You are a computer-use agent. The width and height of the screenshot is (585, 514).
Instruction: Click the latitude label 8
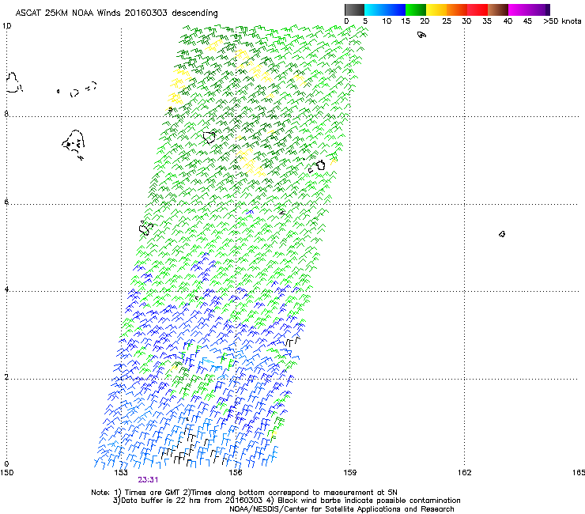tap(6, 114)
